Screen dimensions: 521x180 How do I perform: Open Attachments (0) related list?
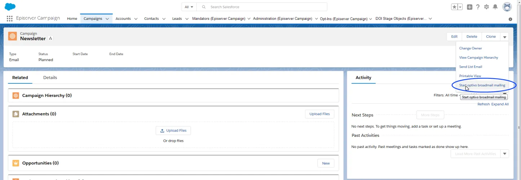pyautogui.click(x=39, y=114)
